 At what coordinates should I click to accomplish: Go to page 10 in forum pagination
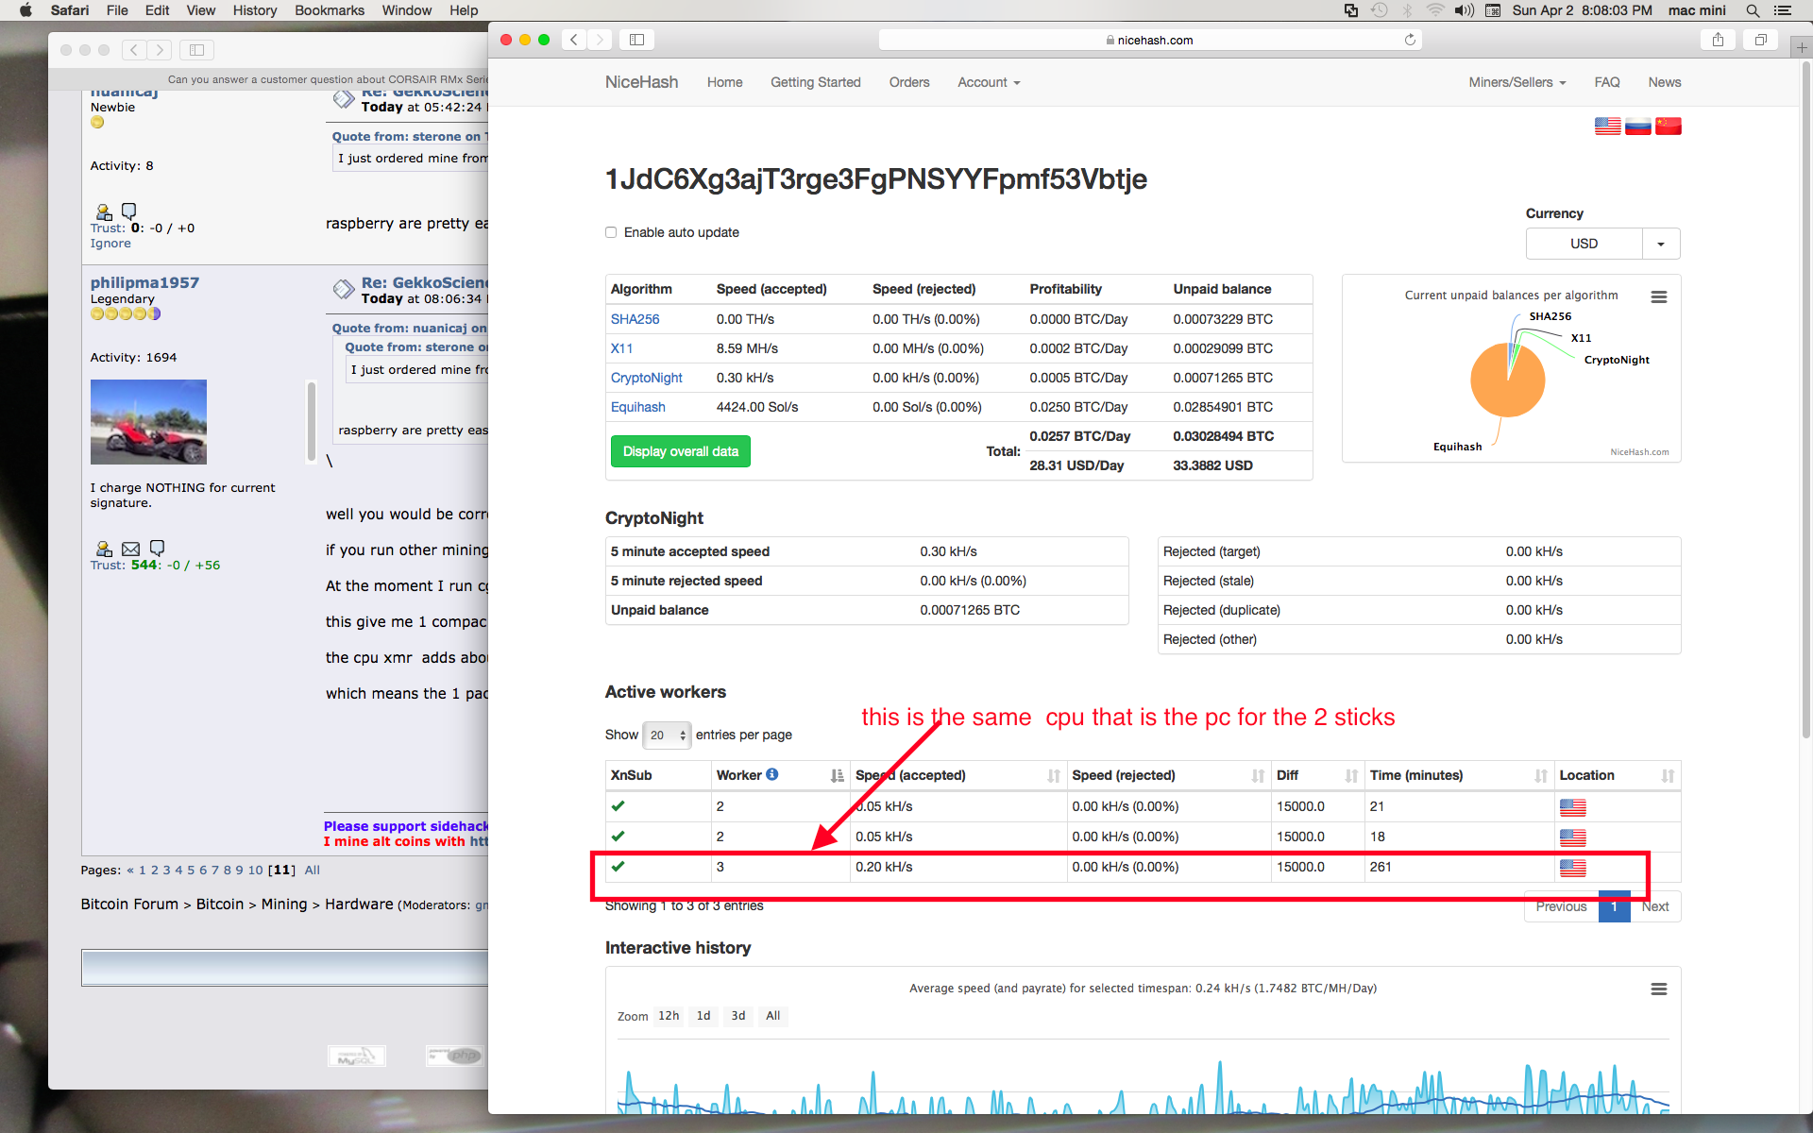point(255,871)
